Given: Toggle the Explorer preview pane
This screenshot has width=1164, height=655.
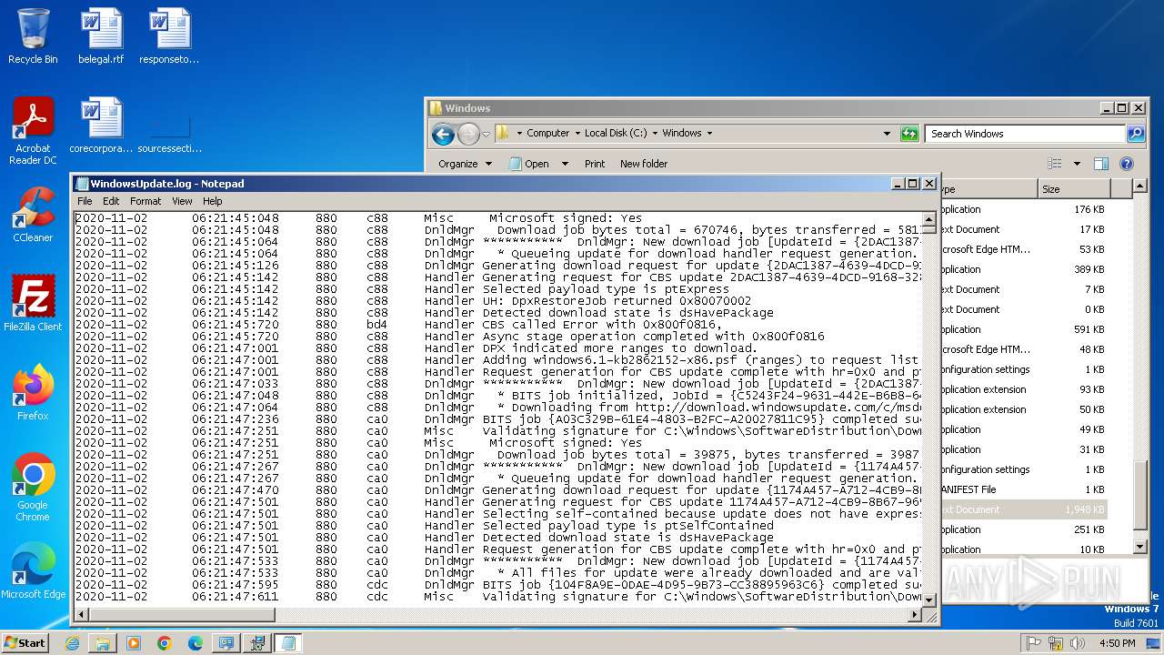Looking at the screenshot, I should tap(1101, 164).
